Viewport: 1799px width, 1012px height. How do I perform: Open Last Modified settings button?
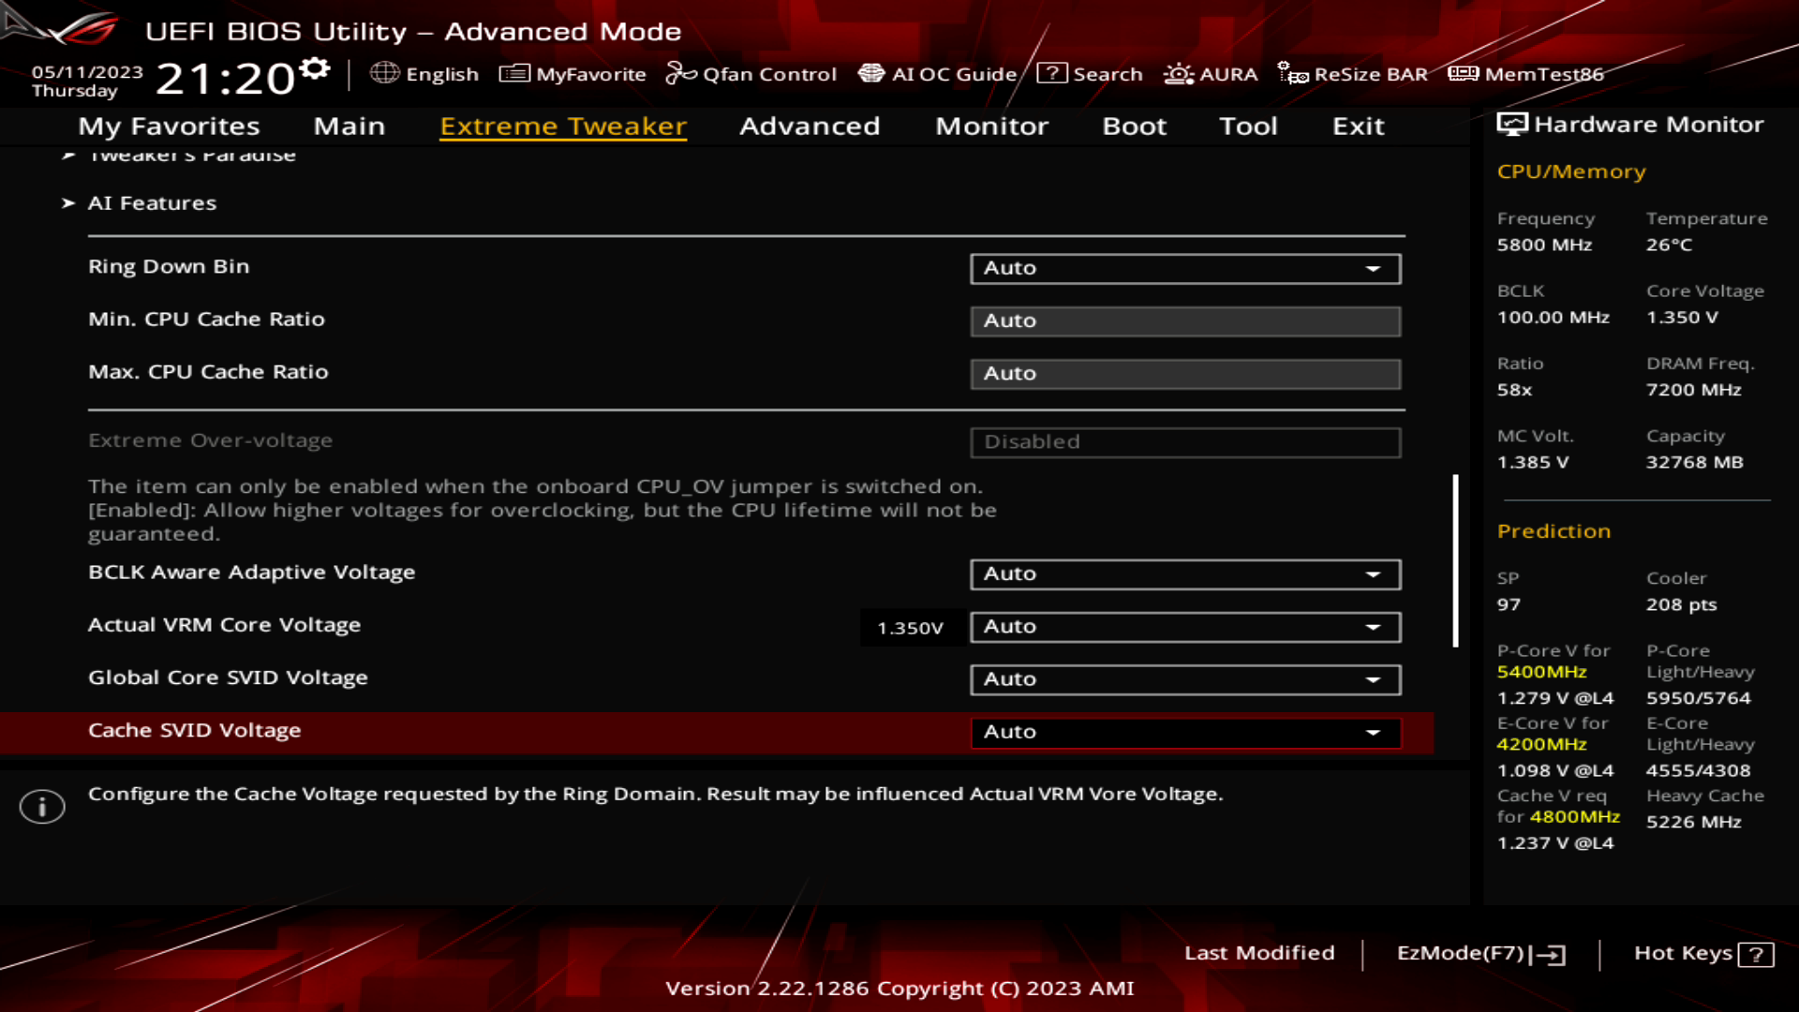pos(1260,953)
